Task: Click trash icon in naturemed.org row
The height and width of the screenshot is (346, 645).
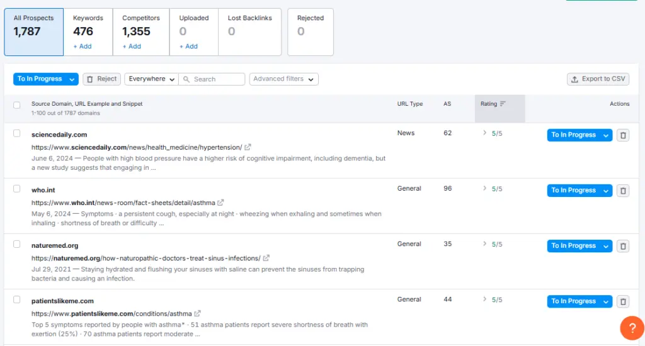Action: tap(622, 246)
